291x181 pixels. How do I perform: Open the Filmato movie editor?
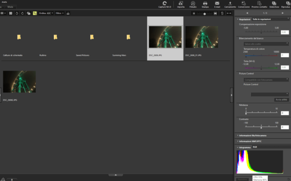[193, 4]
